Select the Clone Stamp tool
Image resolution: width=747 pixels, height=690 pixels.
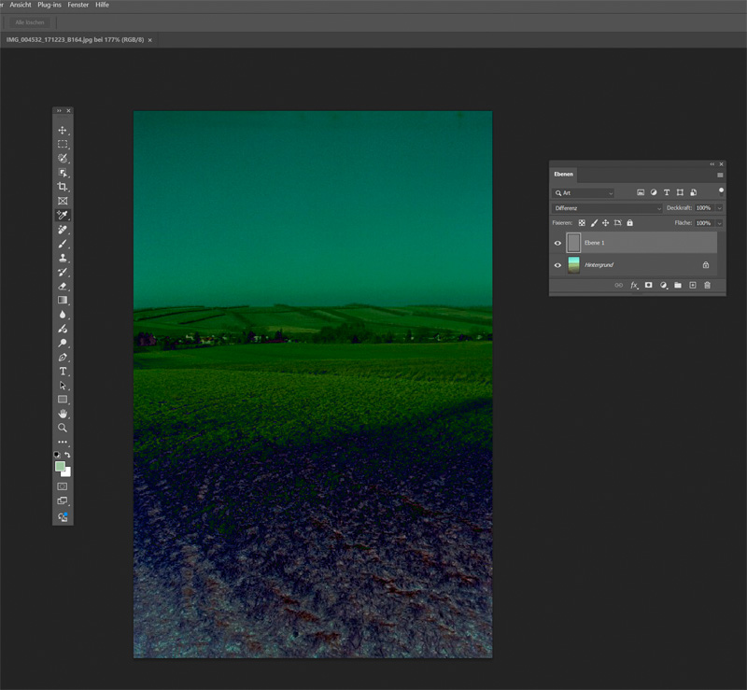[63, 258]
